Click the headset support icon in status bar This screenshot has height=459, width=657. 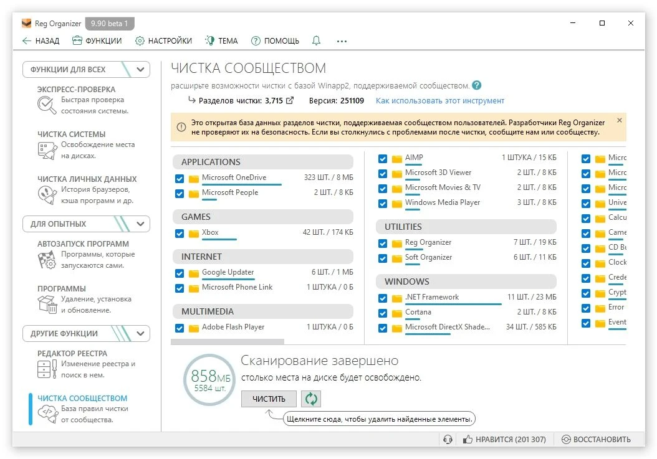pos(447,439)
